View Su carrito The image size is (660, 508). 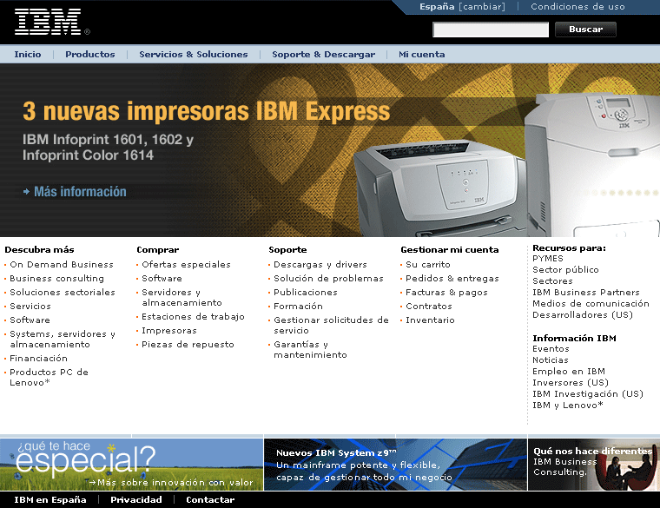tap(428, 264)
